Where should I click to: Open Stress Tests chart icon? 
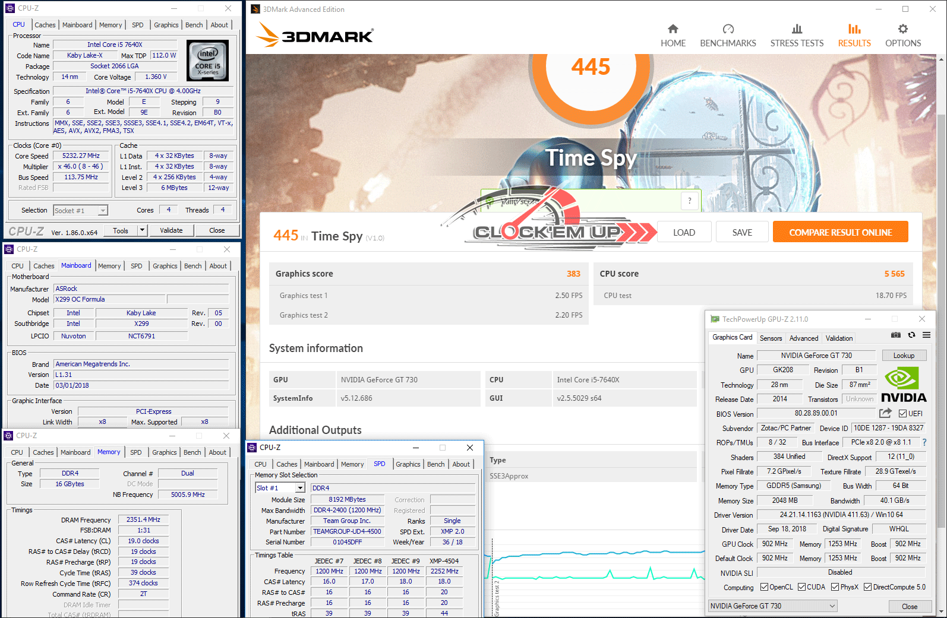[x=797, y=29]
